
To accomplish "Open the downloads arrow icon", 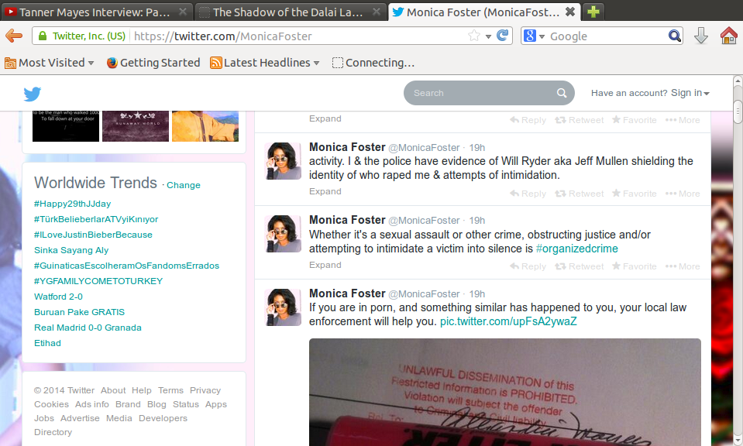I will pyautogui.click(x=701, y=36).
